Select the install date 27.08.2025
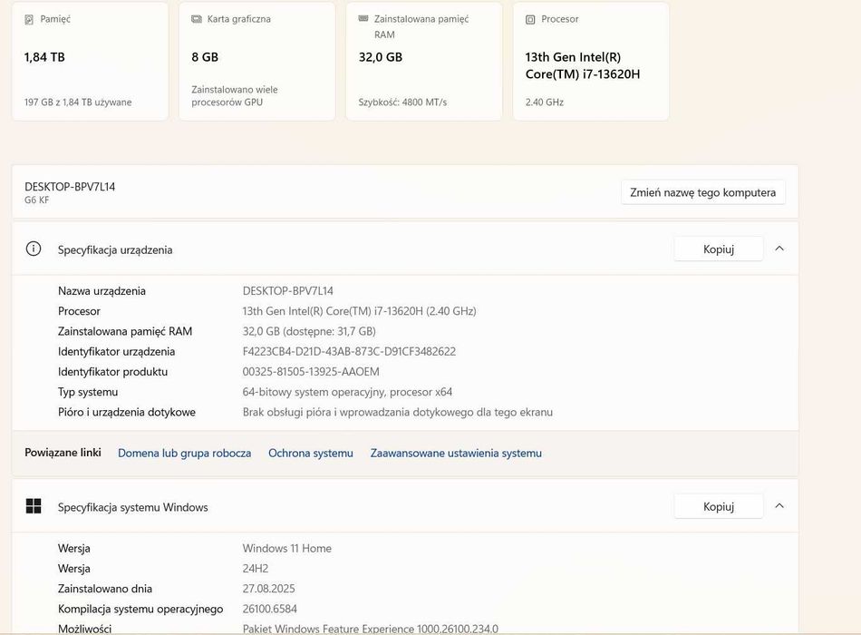The image size is (861, 635). coord(268,589)
